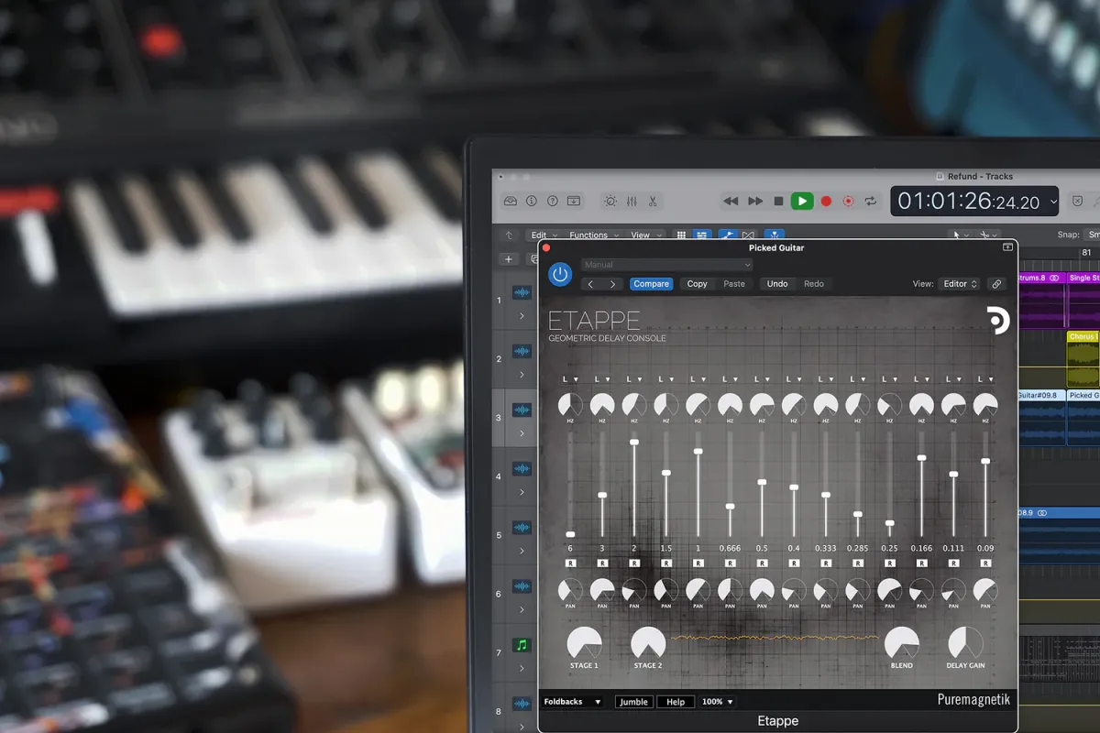Click the Jumble button
The width and height of the screenshot is (1100, 733).
(633, 702)
